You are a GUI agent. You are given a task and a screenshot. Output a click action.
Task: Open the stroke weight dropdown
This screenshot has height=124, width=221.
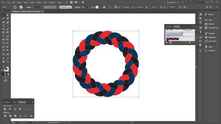pos(41,7)
